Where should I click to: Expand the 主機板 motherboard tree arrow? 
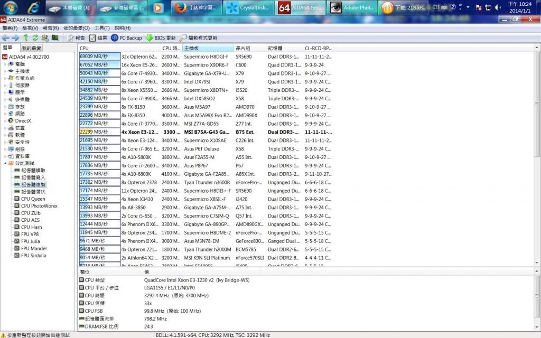coord(5,71)
